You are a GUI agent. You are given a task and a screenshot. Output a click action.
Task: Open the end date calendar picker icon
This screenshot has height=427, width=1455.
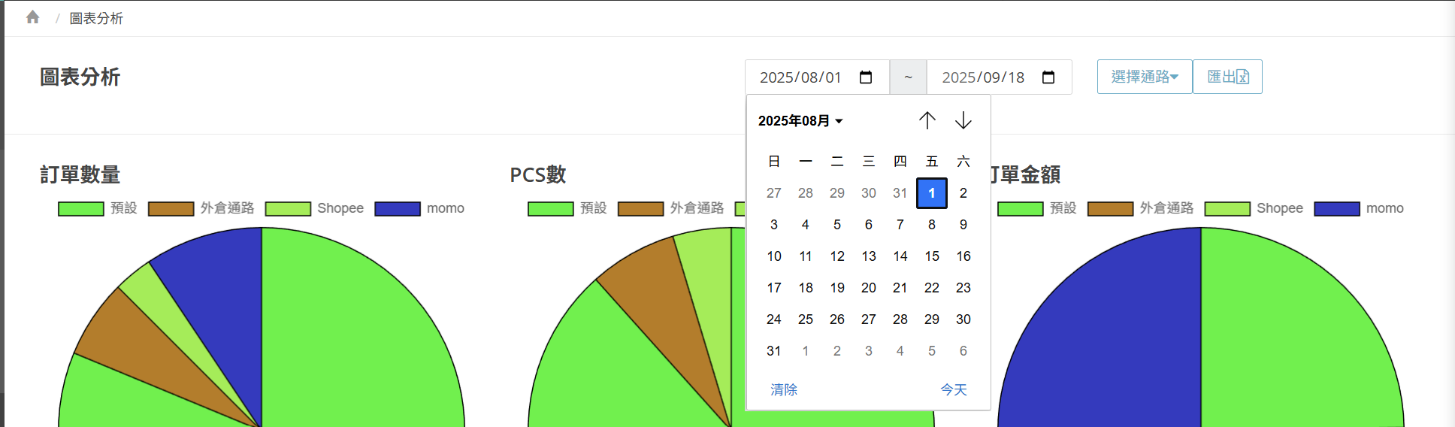[1048, 77]
